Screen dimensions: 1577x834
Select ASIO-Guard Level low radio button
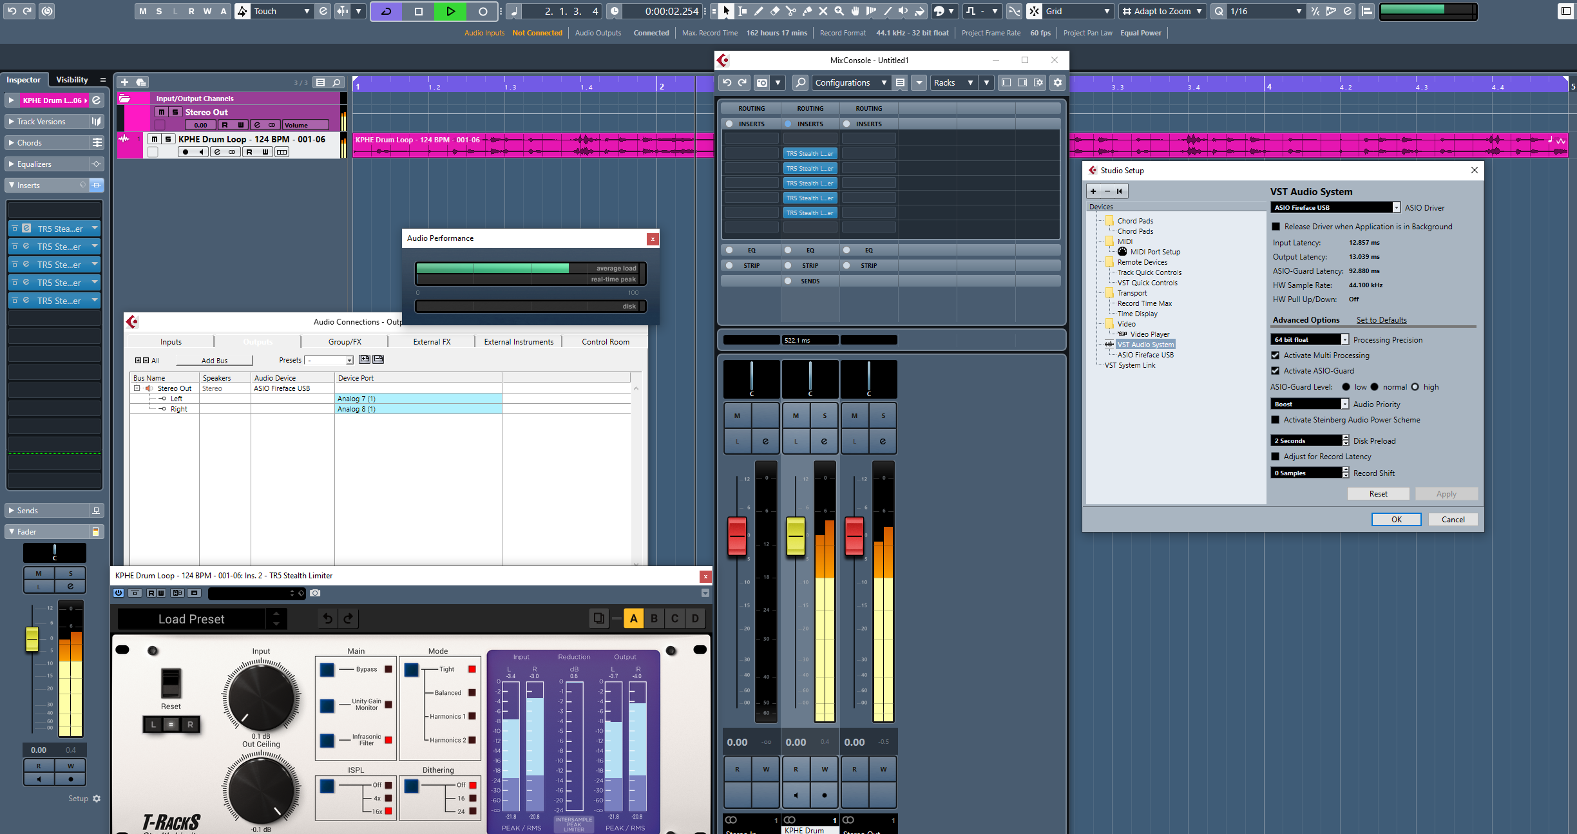point(1346,387)
